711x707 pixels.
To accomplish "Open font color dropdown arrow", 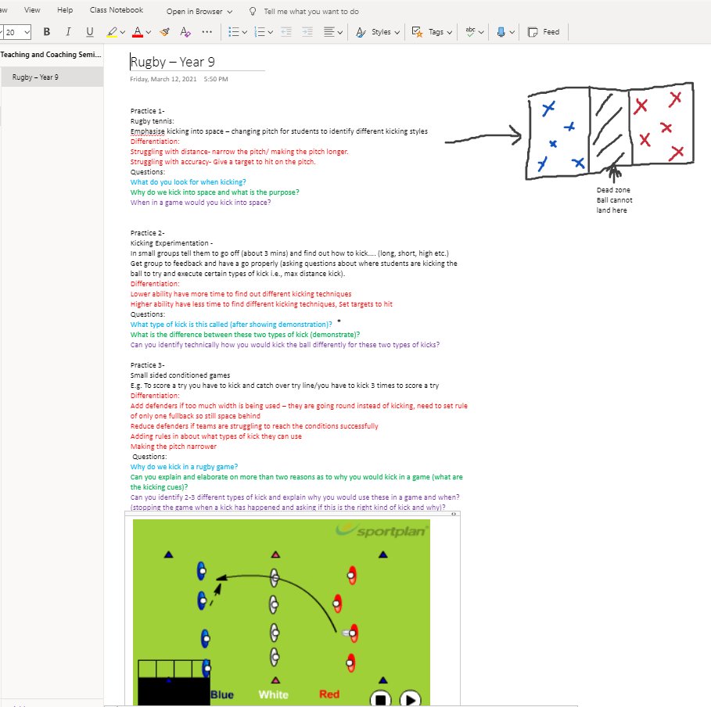I will click(x=149, y=32).
